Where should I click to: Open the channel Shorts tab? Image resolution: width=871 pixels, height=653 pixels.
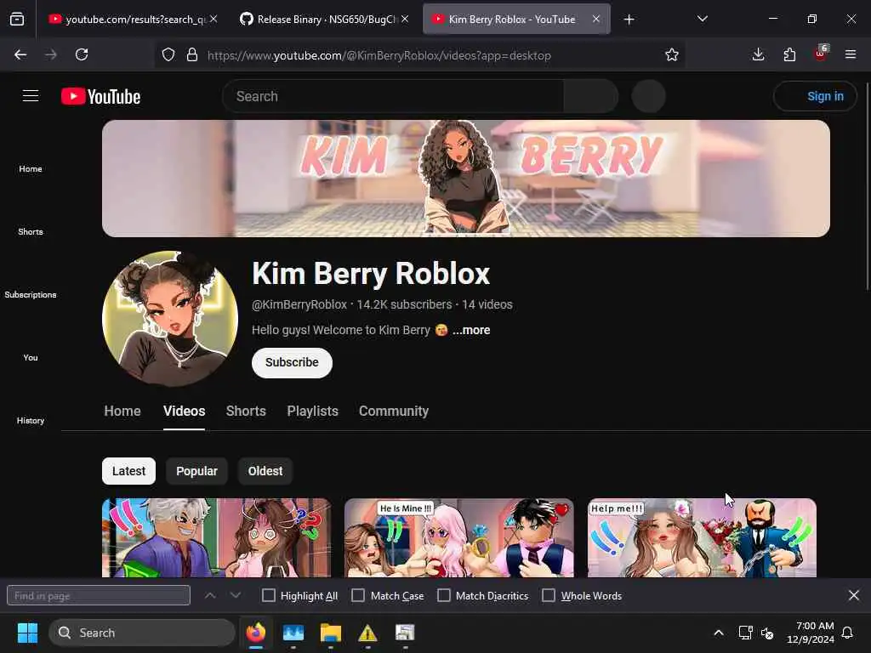[x=246, y=411]
